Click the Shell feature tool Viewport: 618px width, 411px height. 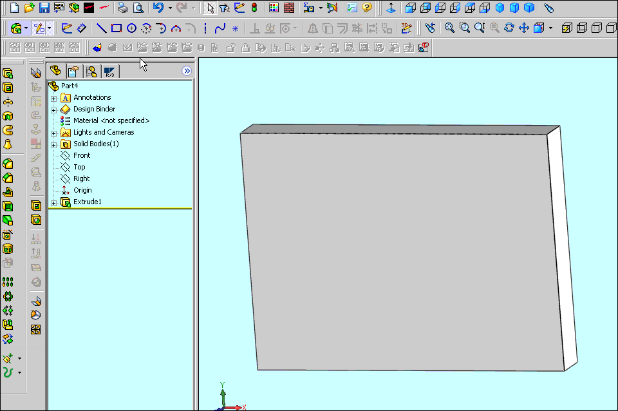click(x=8, y=206)
